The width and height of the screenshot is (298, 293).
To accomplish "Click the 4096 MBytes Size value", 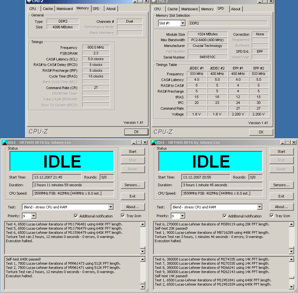I will pyautogui.click(x=63, y=27).
